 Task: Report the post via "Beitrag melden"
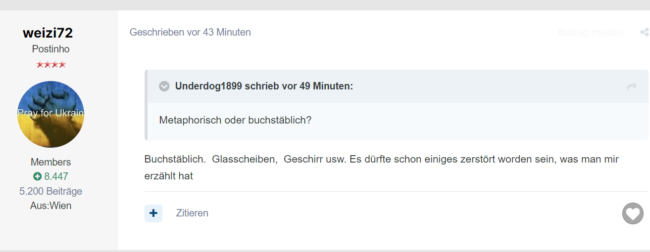coord(590,33)
